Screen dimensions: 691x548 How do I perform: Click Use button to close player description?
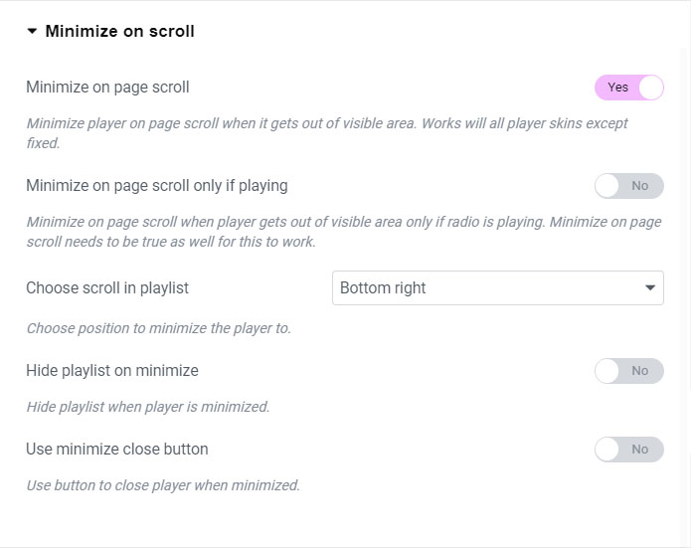click(x=163, y=486)
